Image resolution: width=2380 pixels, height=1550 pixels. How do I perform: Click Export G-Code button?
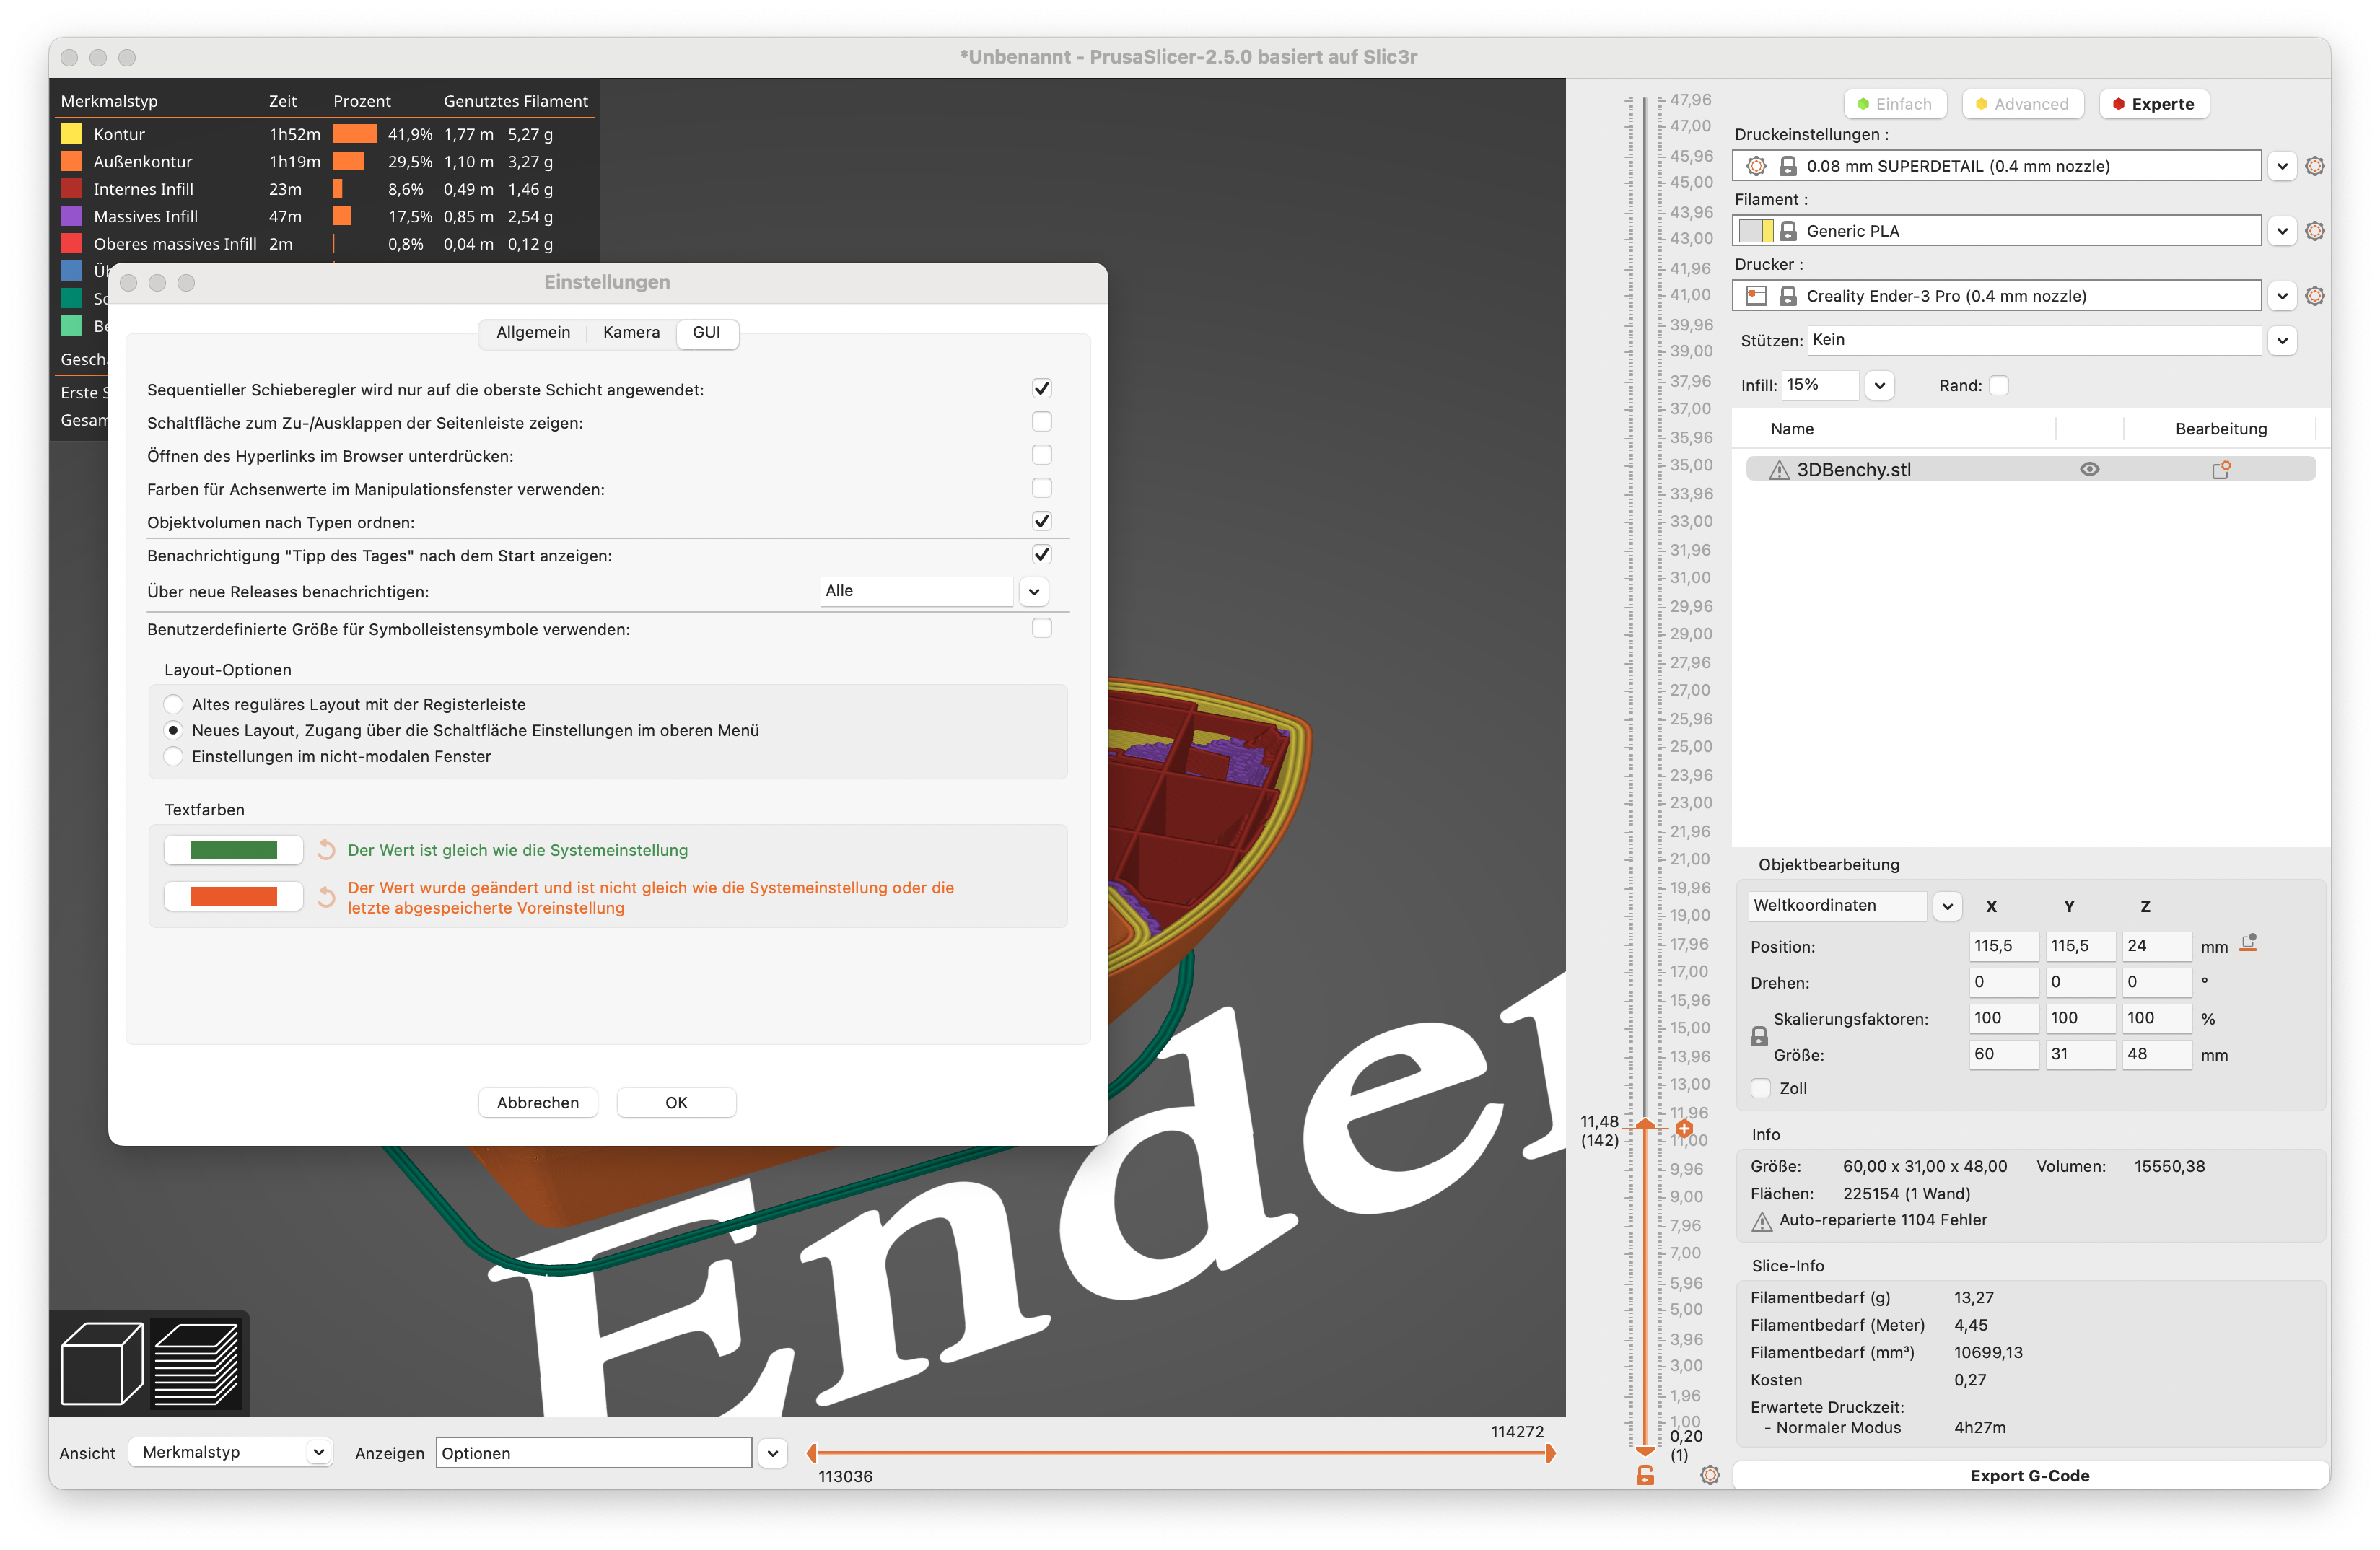(x=2029, y=1475)
